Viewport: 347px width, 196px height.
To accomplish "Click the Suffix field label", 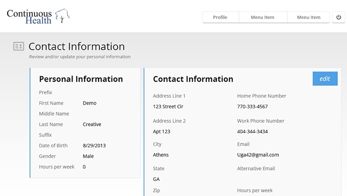I will pos(46,135).
